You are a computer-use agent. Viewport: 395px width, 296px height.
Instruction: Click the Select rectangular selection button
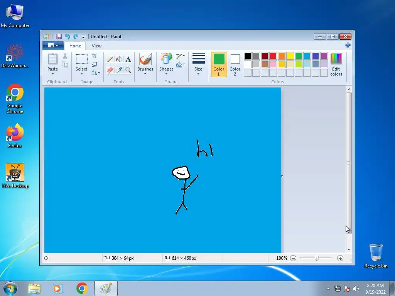[82, 59]
